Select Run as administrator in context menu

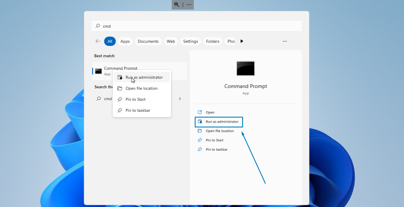click(x=144, y=77)
